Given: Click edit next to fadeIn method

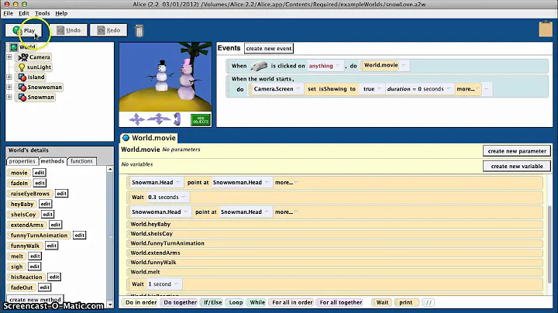Looking at the screenshot, I should click(x=40, y=183).
